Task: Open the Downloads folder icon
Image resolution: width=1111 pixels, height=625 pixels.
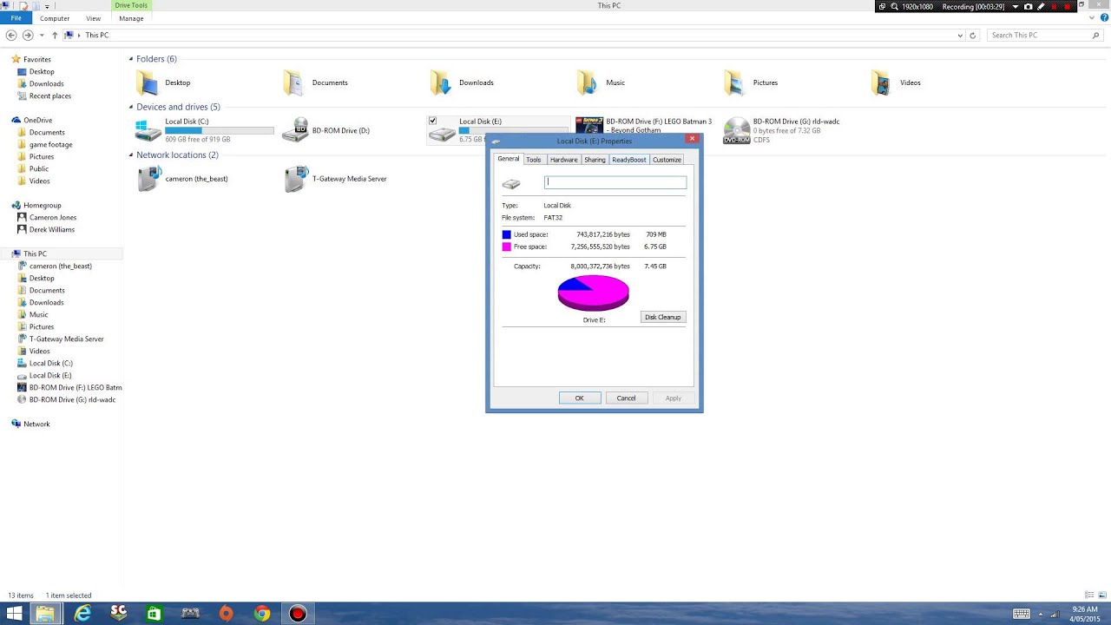Action: pos(441,82)
